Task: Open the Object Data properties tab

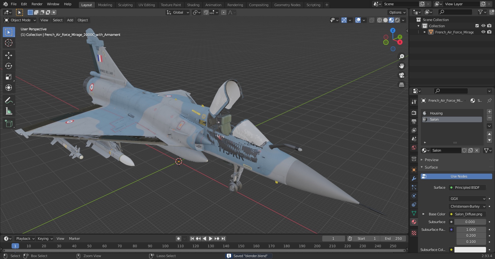Action: tap(414, 213)
